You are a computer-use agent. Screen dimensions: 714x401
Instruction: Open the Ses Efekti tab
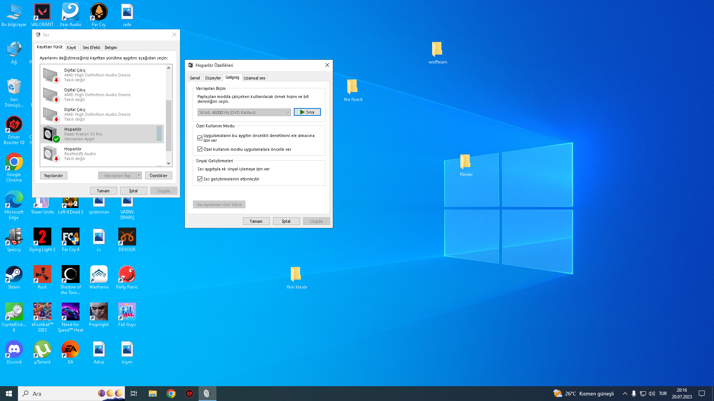(91, 48)
